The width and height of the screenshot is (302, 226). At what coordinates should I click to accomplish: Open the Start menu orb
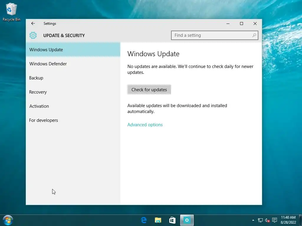click(8, 220)
